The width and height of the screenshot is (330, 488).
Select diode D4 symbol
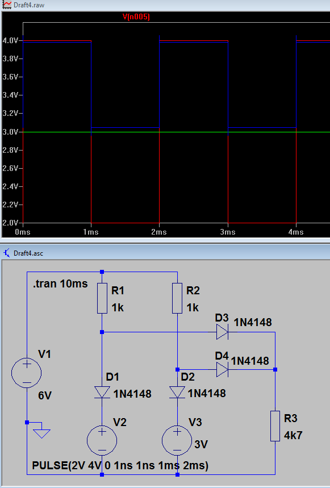[x=223, y=369]
